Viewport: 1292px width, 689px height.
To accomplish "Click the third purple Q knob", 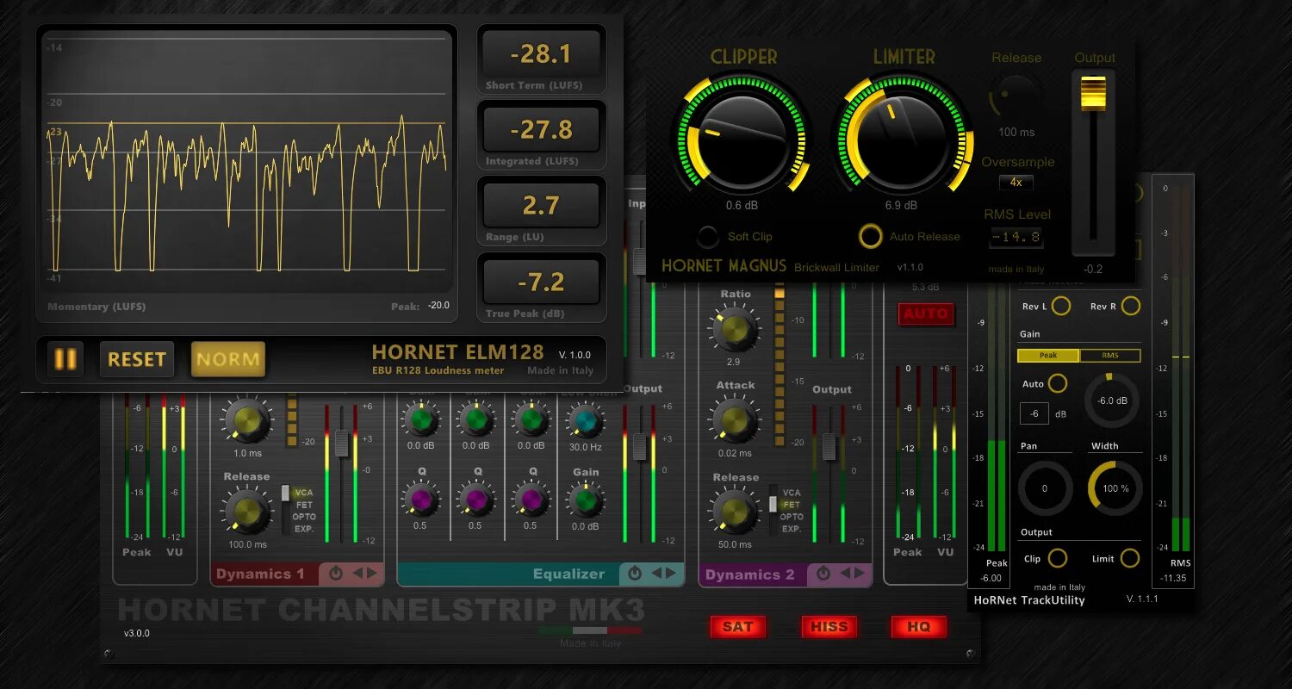I will 531,499.
